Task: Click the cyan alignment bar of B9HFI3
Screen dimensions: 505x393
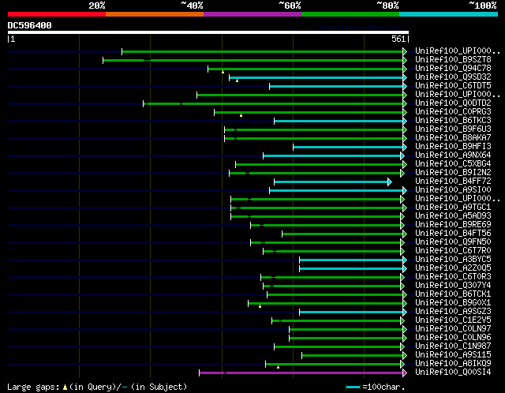Action: point(348,148)
